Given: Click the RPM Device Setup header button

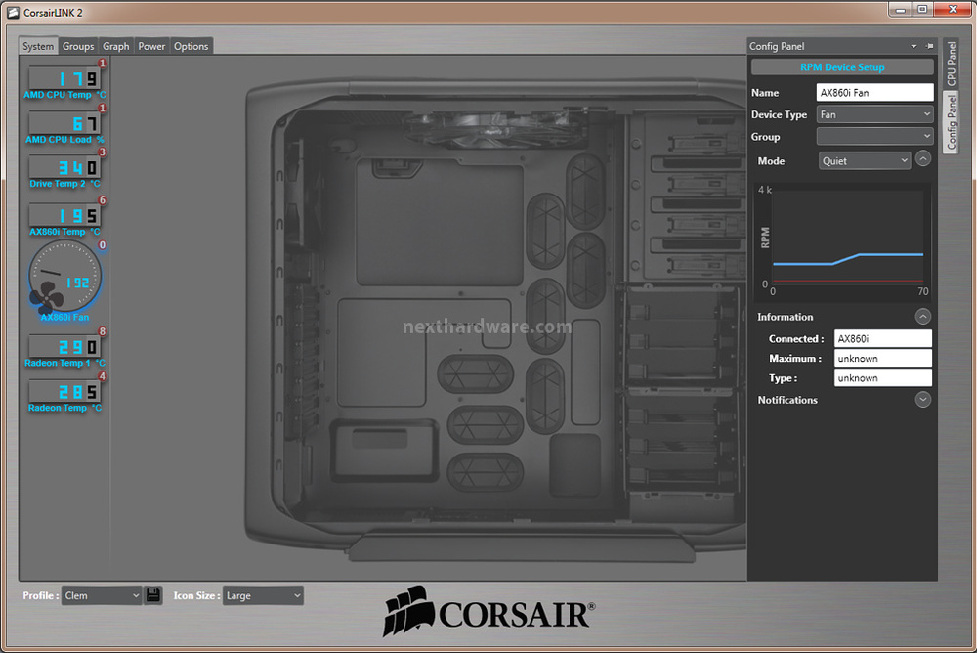Looking at the screenshot, I should tap(842, 66).
